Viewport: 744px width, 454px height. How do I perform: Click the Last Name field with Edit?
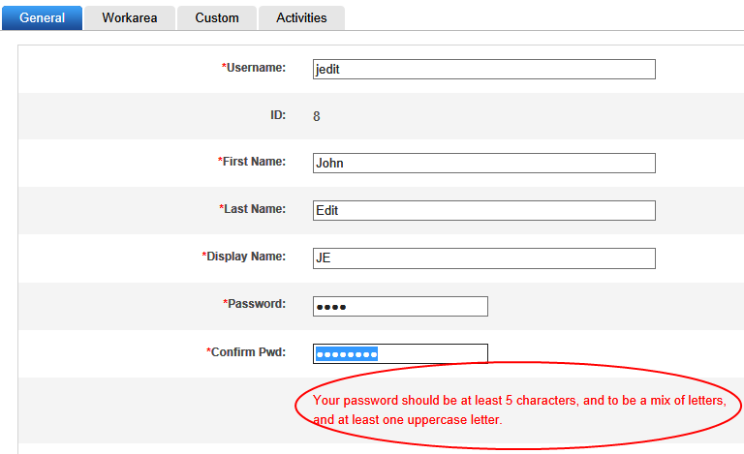[x=484, y=210]
